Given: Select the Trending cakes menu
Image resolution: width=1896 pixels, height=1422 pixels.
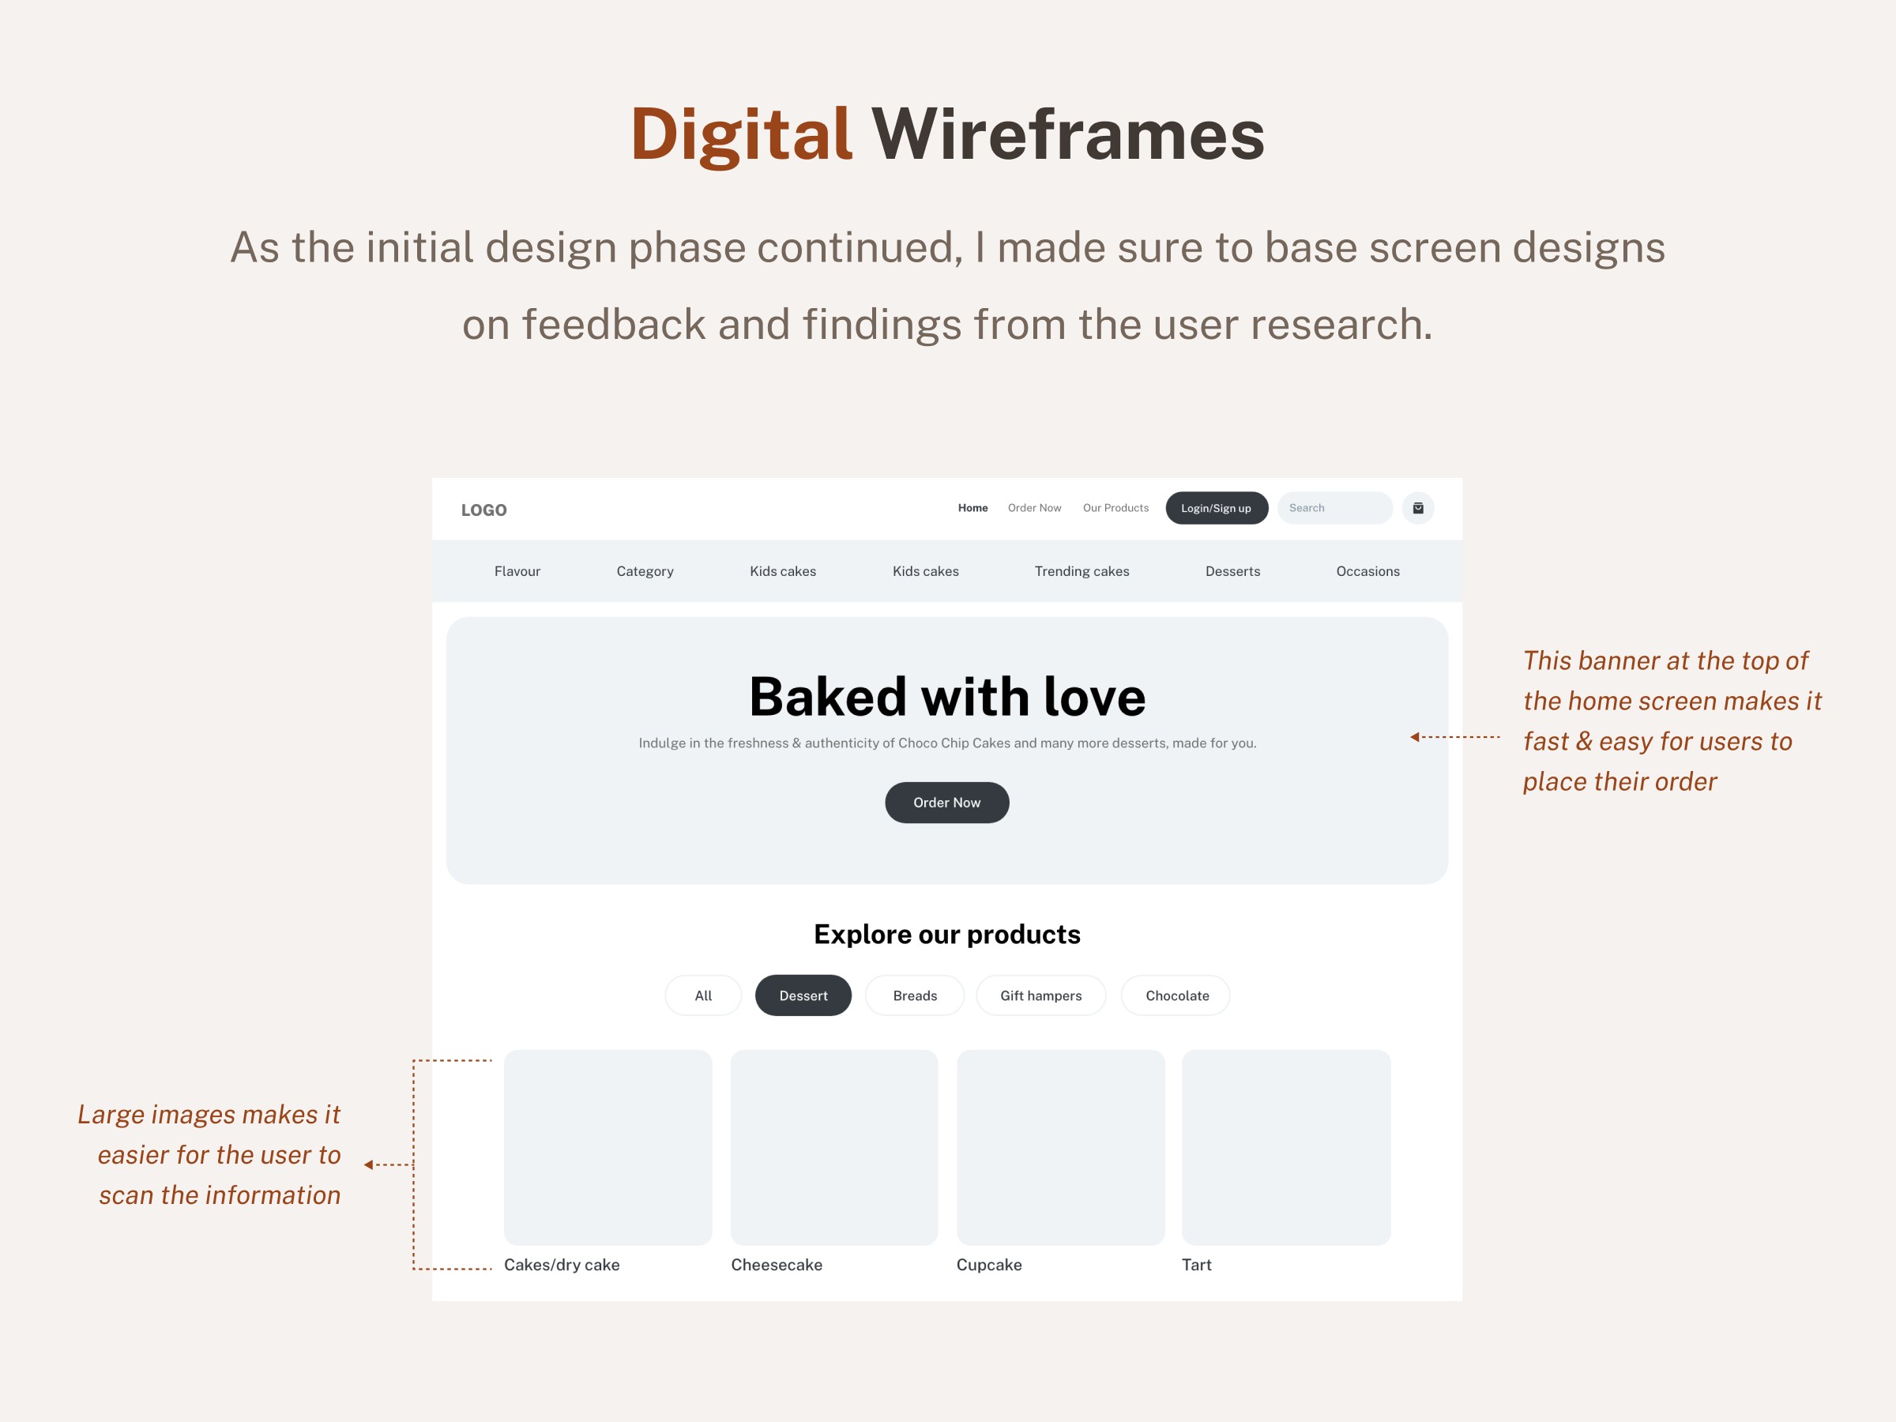Looking at the screenshot, I should [1081, 571].
